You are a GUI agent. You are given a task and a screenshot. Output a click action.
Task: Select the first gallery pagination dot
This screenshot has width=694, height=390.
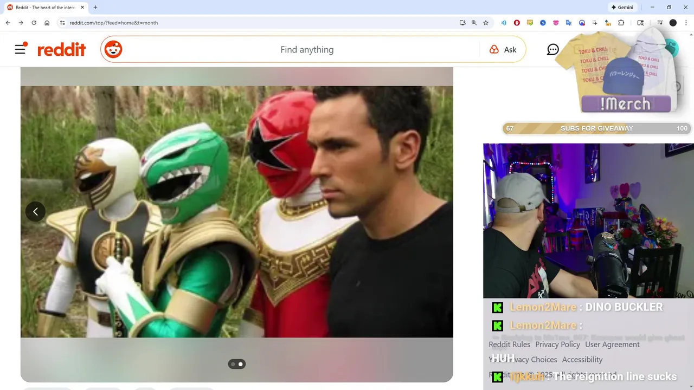pyautogui.click(x=233, y=364)
